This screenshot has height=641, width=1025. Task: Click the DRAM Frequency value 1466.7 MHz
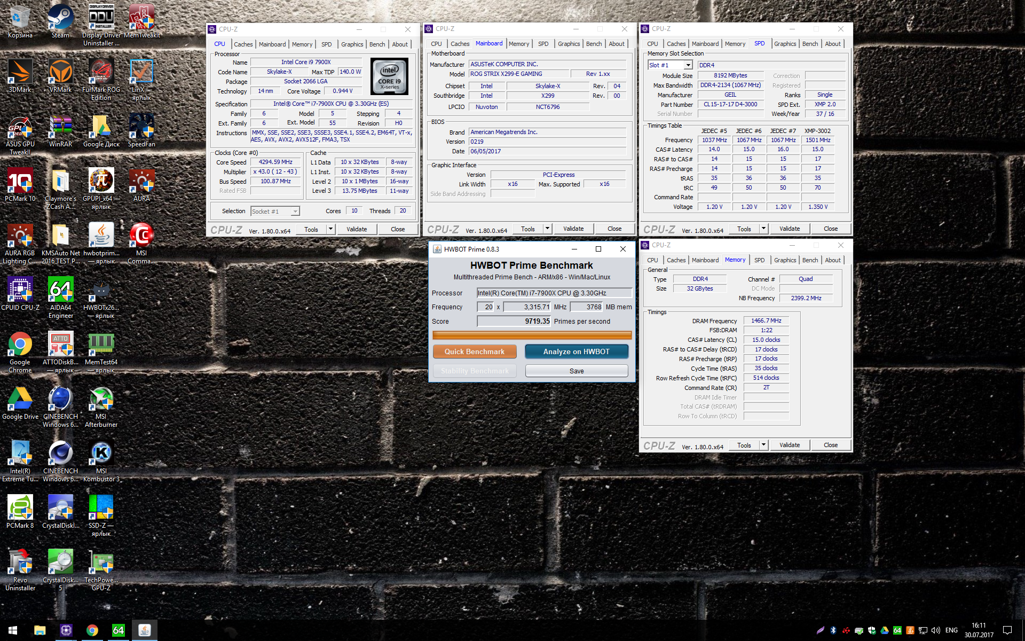[766, 320]
